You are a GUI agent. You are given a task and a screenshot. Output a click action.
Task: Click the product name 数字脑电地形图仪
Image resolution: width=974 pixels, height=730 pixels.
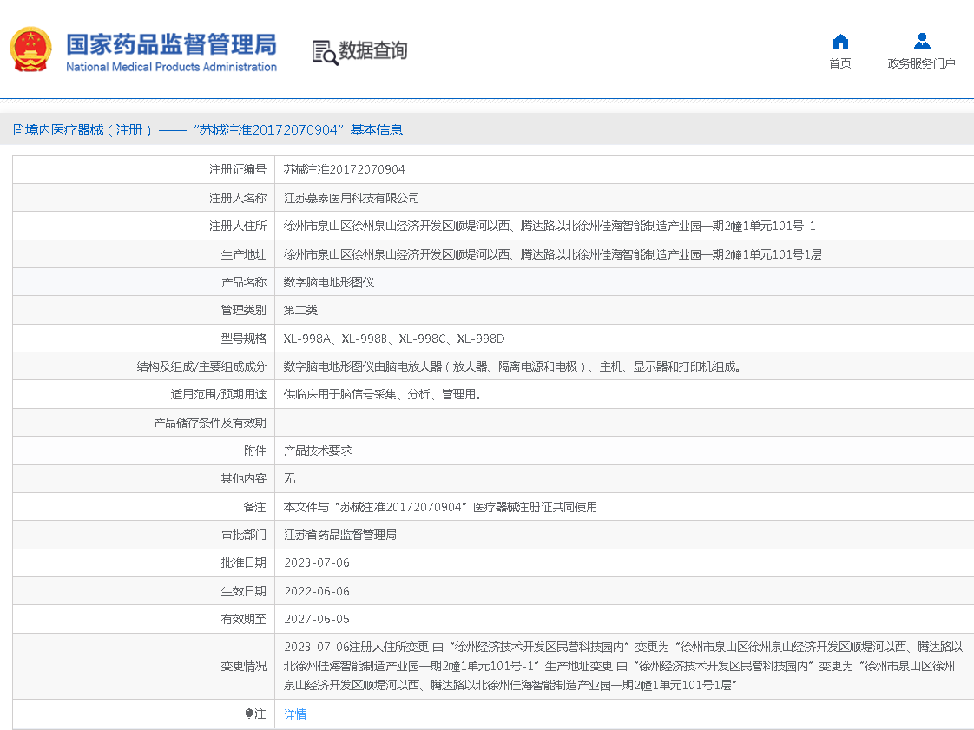pos(329,282)
